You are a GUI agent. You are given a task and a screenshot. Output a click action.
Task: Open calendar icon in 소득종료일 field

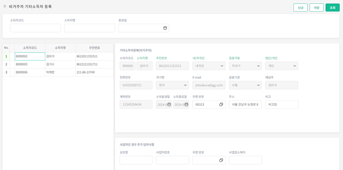186,105
